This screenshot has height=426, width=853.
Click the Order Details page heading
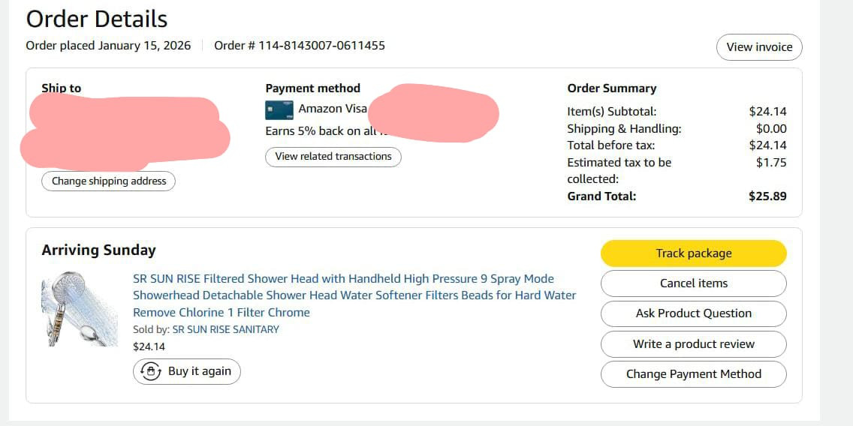coord(97,19)
